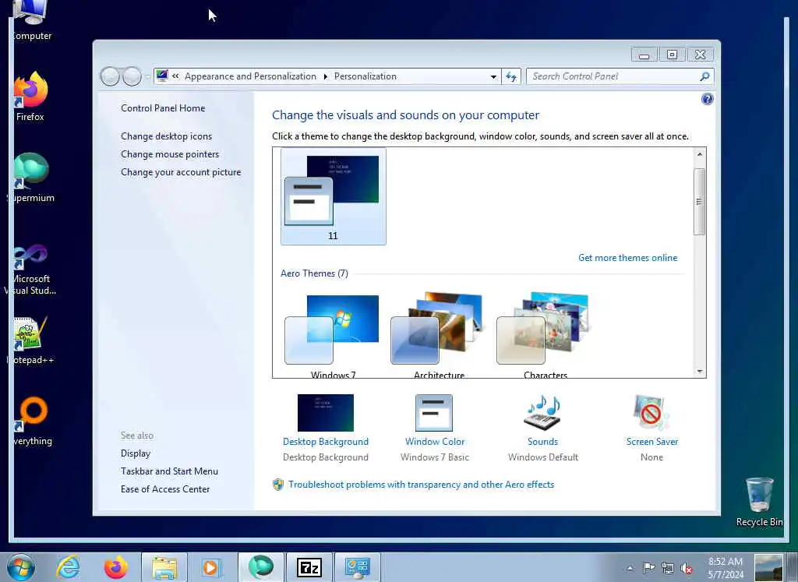
Task: Open Change mouse pointers link
Action: (x=170, y=154)
